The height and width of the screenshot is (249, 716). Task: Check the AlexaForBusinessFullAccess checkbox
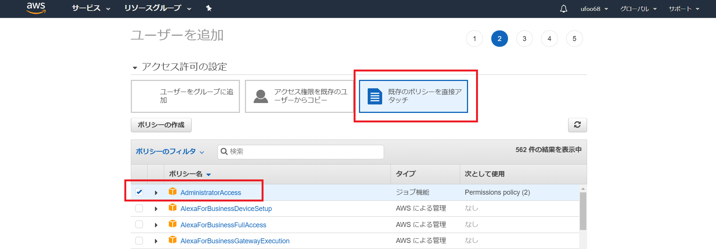coord(139,224)
